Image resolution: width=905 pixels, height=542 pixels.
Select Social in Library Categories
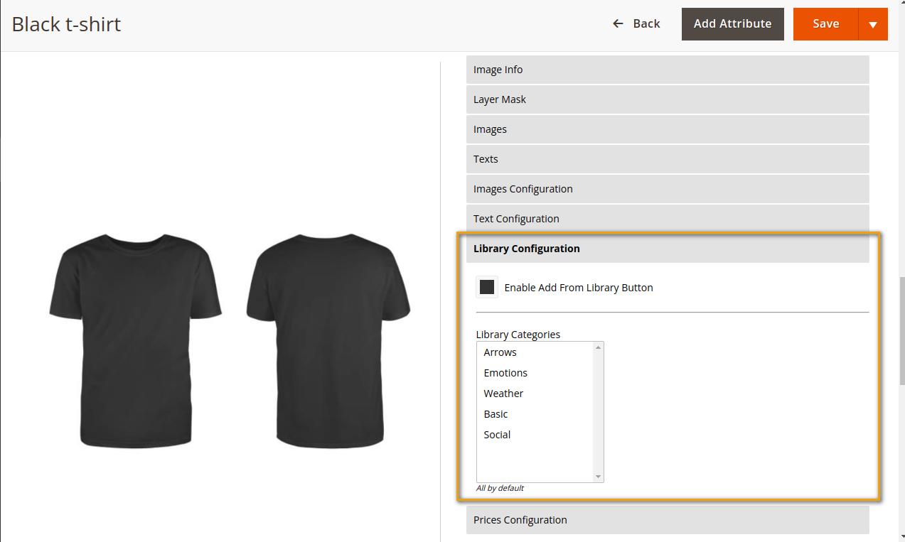(535, 435)
